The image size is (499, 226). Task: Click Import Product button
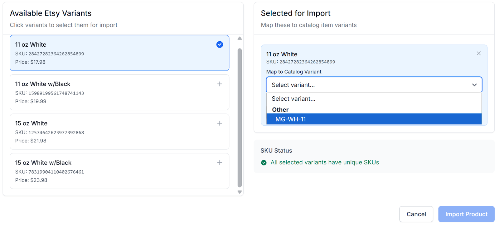466,214
